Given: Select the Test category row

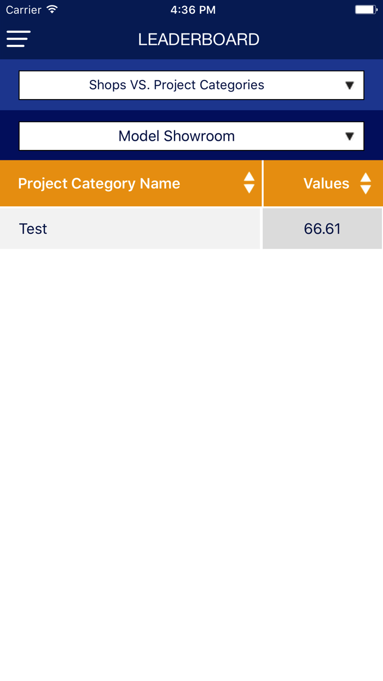Looking at the screenshot, I should coord(130,229).
